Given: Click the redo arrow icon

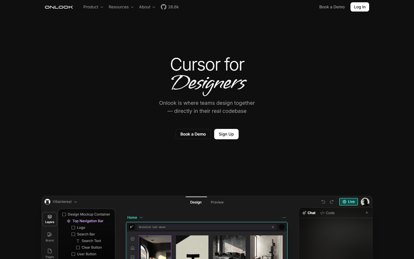Looking at the screenshot, I should (332, 202).
